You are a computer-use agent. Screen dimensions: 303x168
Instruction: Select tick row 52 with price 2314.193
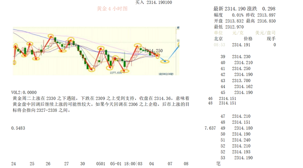coord(235,152)
